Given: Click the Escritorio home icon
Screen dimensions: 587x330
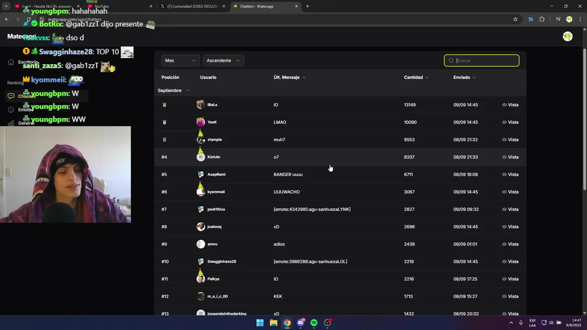Looking at the screenshot, I should pos(11,62).
